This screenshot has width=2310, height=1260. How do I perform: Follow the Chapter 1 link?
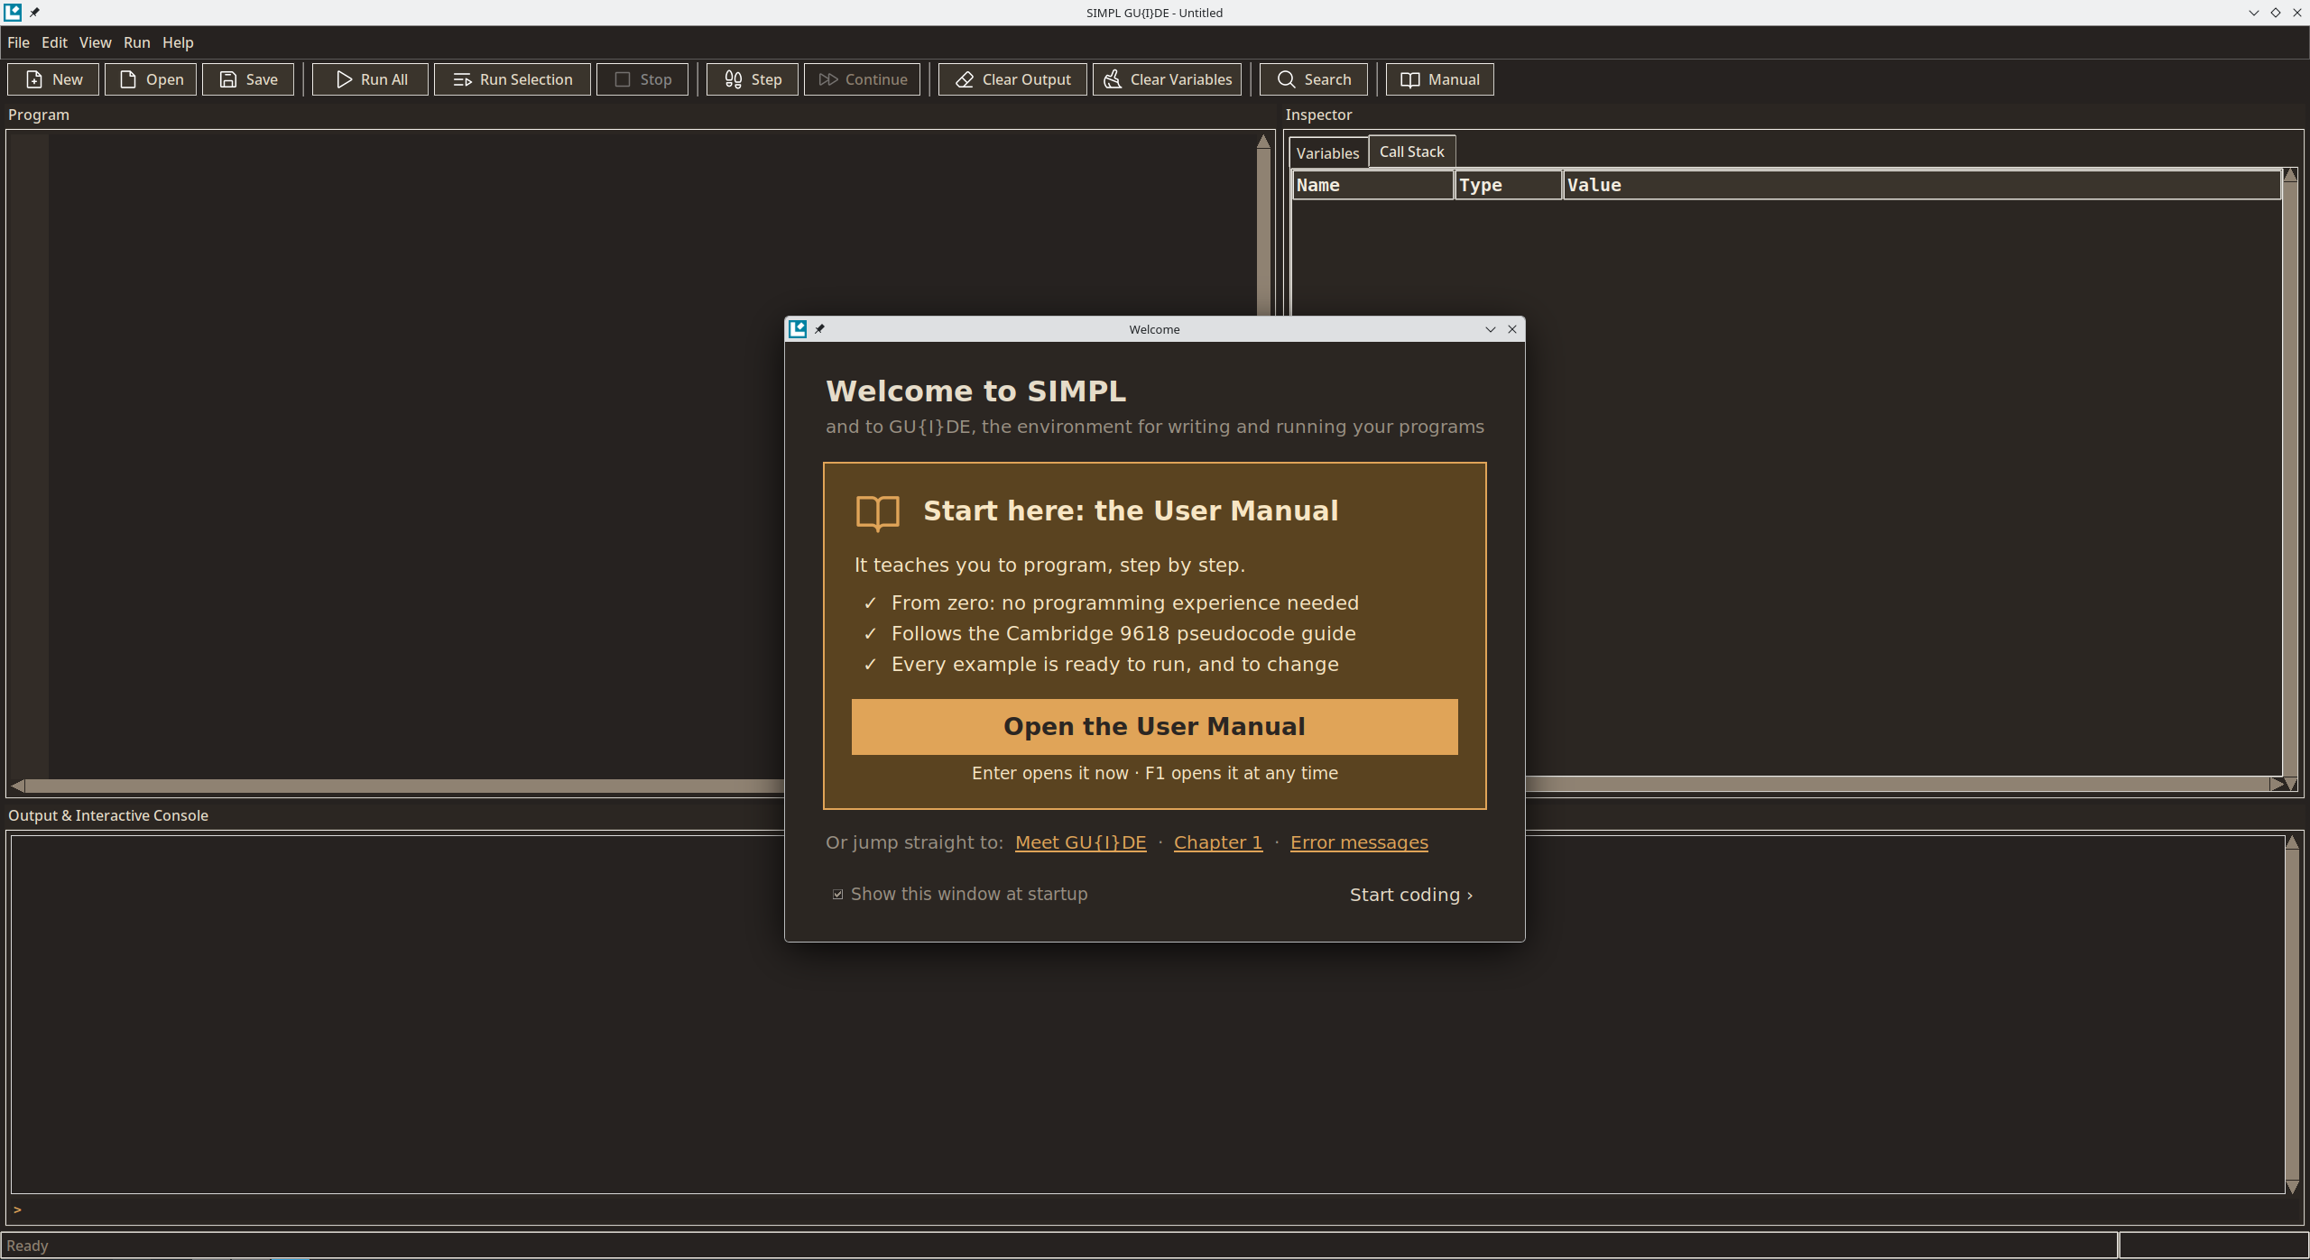tap(1218, 842)
